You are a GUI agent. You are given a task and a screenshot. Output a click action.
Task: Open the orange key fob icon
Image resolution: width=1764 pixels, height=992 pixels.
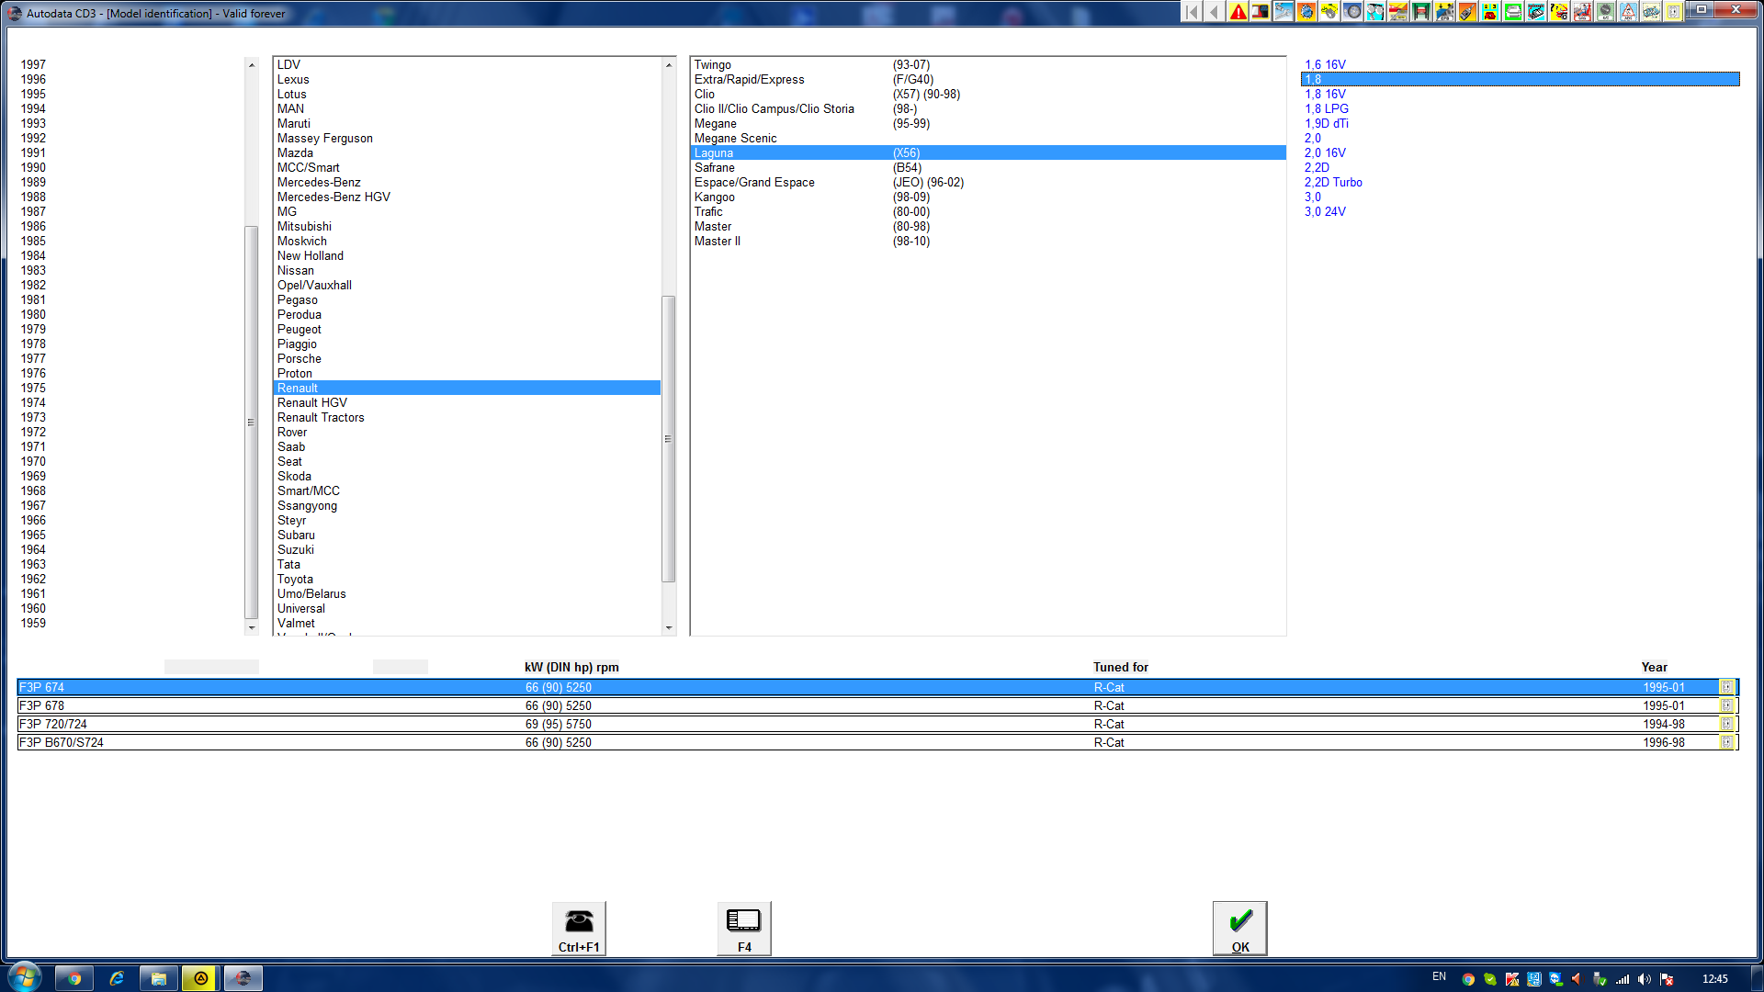click(1467, 12)
